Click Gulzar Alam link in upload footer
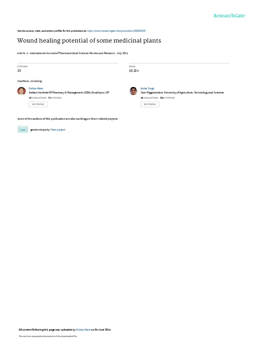The width and height of the screenshot is (258, 344). (x=83, y=330)
